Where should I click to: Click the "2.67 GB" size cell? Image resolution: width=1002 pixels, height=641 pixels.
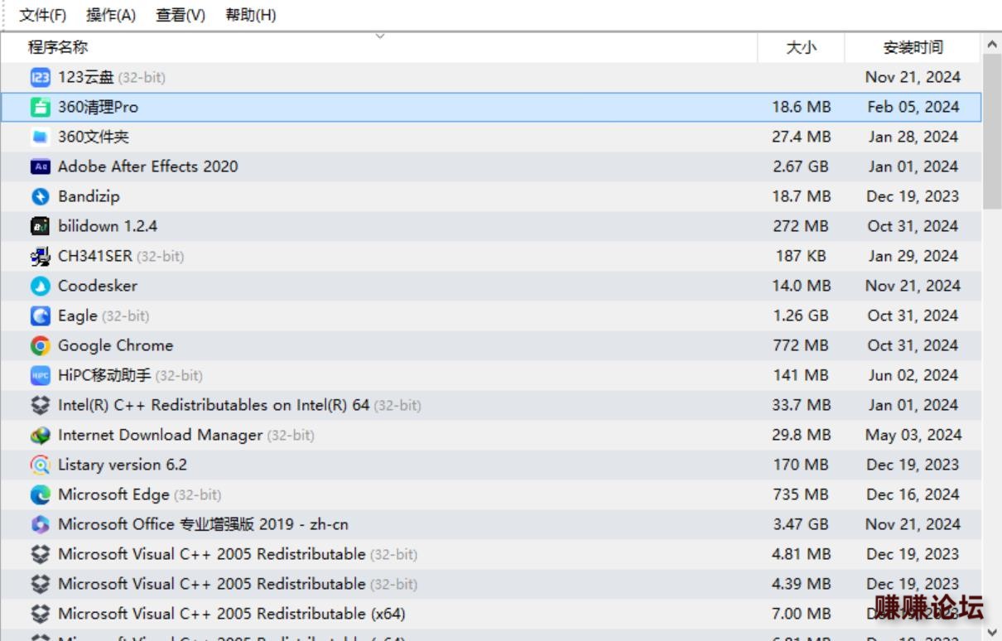tap(801, 166)
